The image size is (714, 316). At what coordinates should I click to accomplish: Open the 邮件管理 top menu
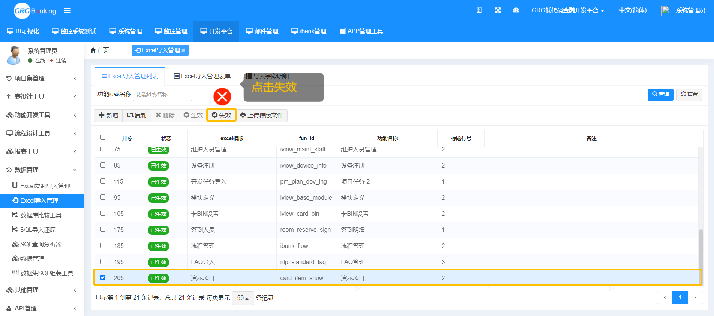pos(262,31)
